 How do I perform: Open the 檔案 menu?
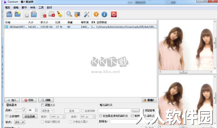tap(8, 8)
